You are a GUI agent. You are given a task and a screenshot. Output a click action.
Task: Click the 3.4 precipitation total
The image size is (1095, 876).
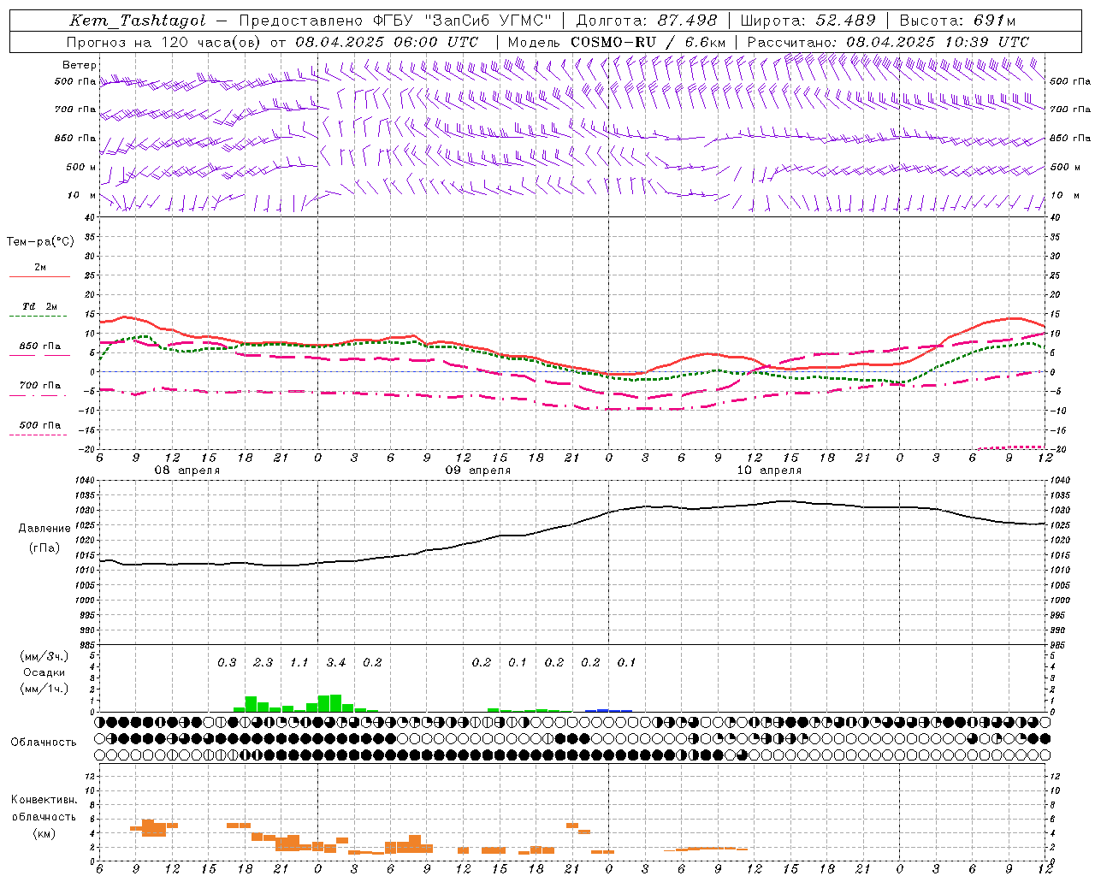coord(336,663)
